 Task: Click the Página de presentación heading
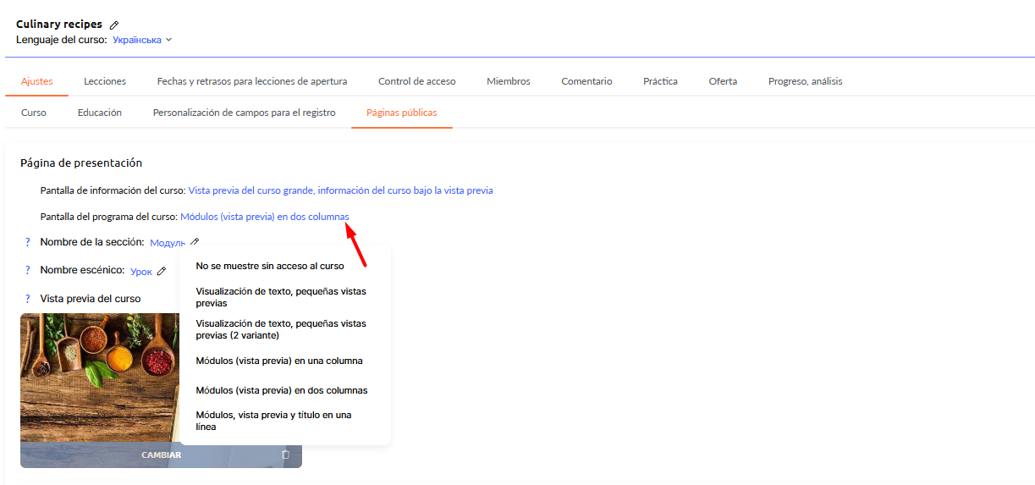(x=81, y=163)
